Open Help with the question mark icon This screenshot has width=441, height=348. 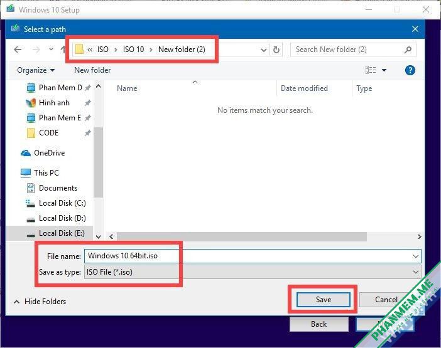(410, 70)
